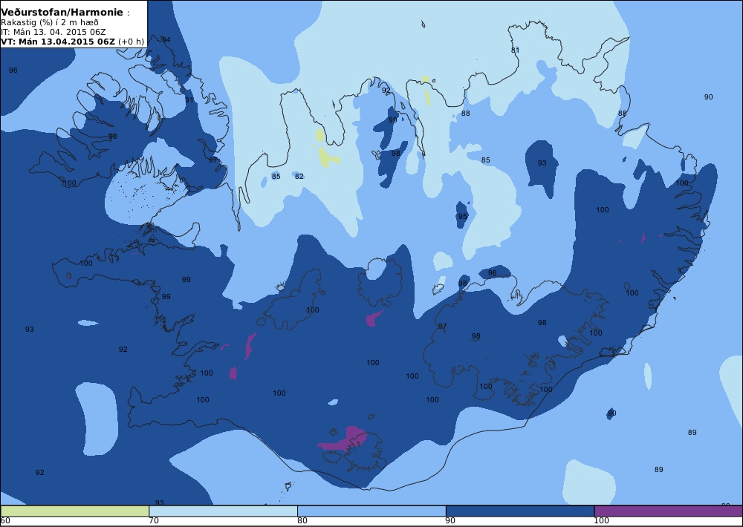This screenshot has width=743, height=527.
Task: Click the humidity value 81 on the map
Action: [515, 50]
